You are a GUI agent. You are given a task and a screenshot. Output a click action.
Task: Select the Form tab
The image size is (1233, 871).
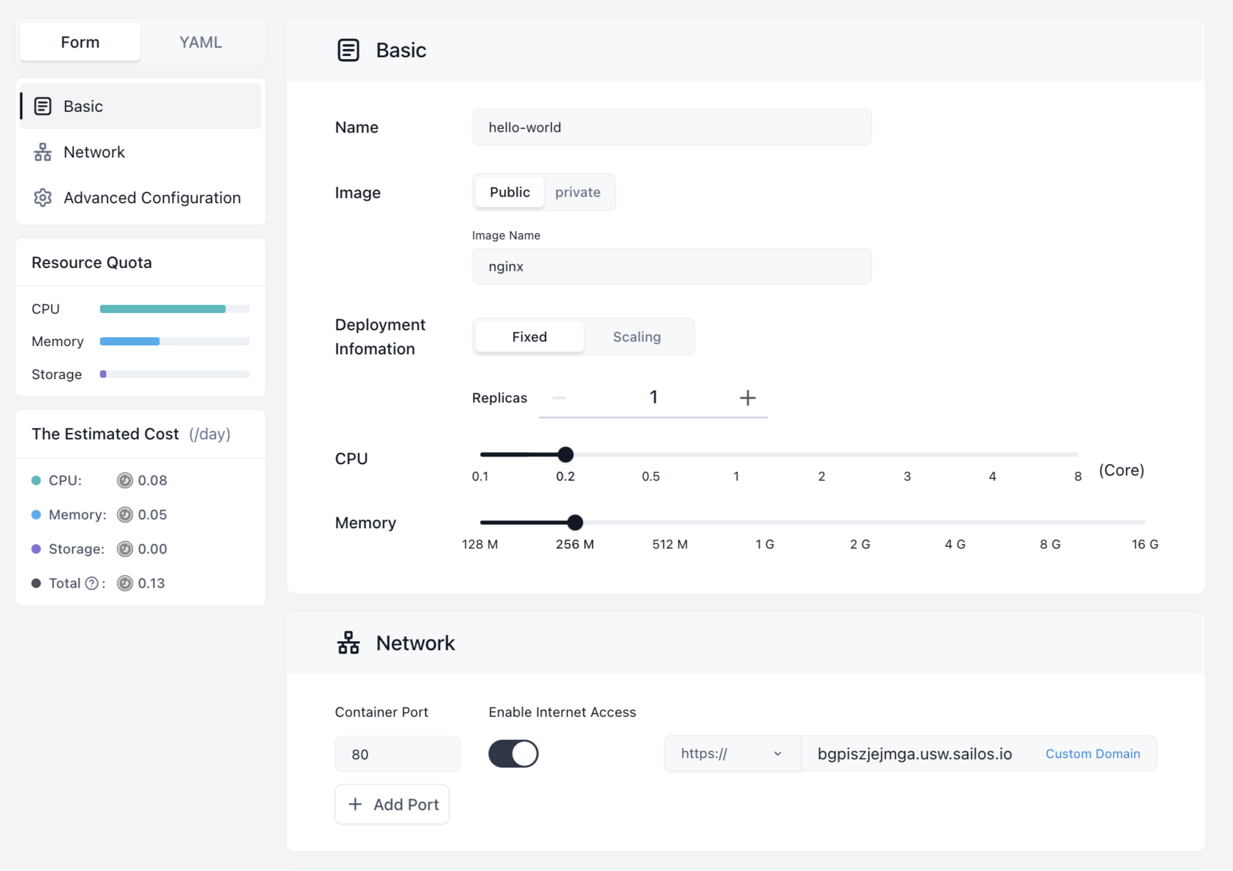click(80, 43)
